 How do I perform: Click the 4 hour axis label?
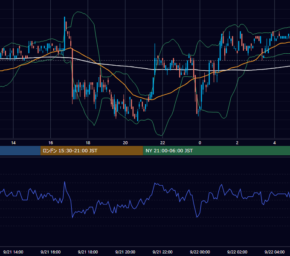[x=275, y=143]
